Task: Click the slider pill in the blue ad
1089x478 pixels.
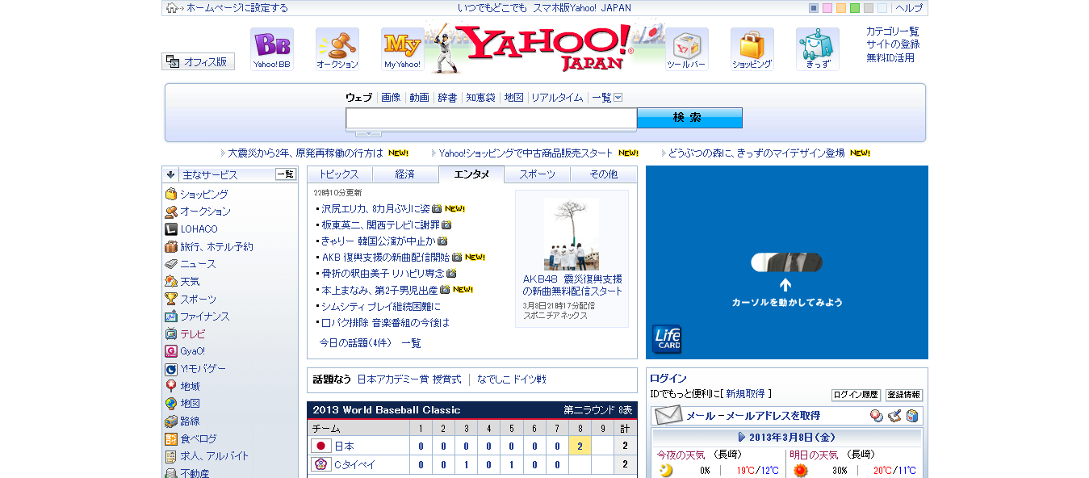Action: (786, 262)
